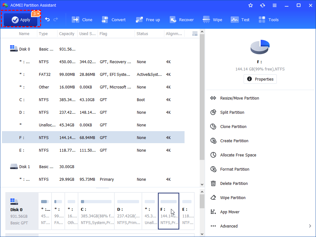Select the FAT32 EFI System partition row
Image resolution: width=316 pixels, height=237 pixels.
[x=93, y=75]
